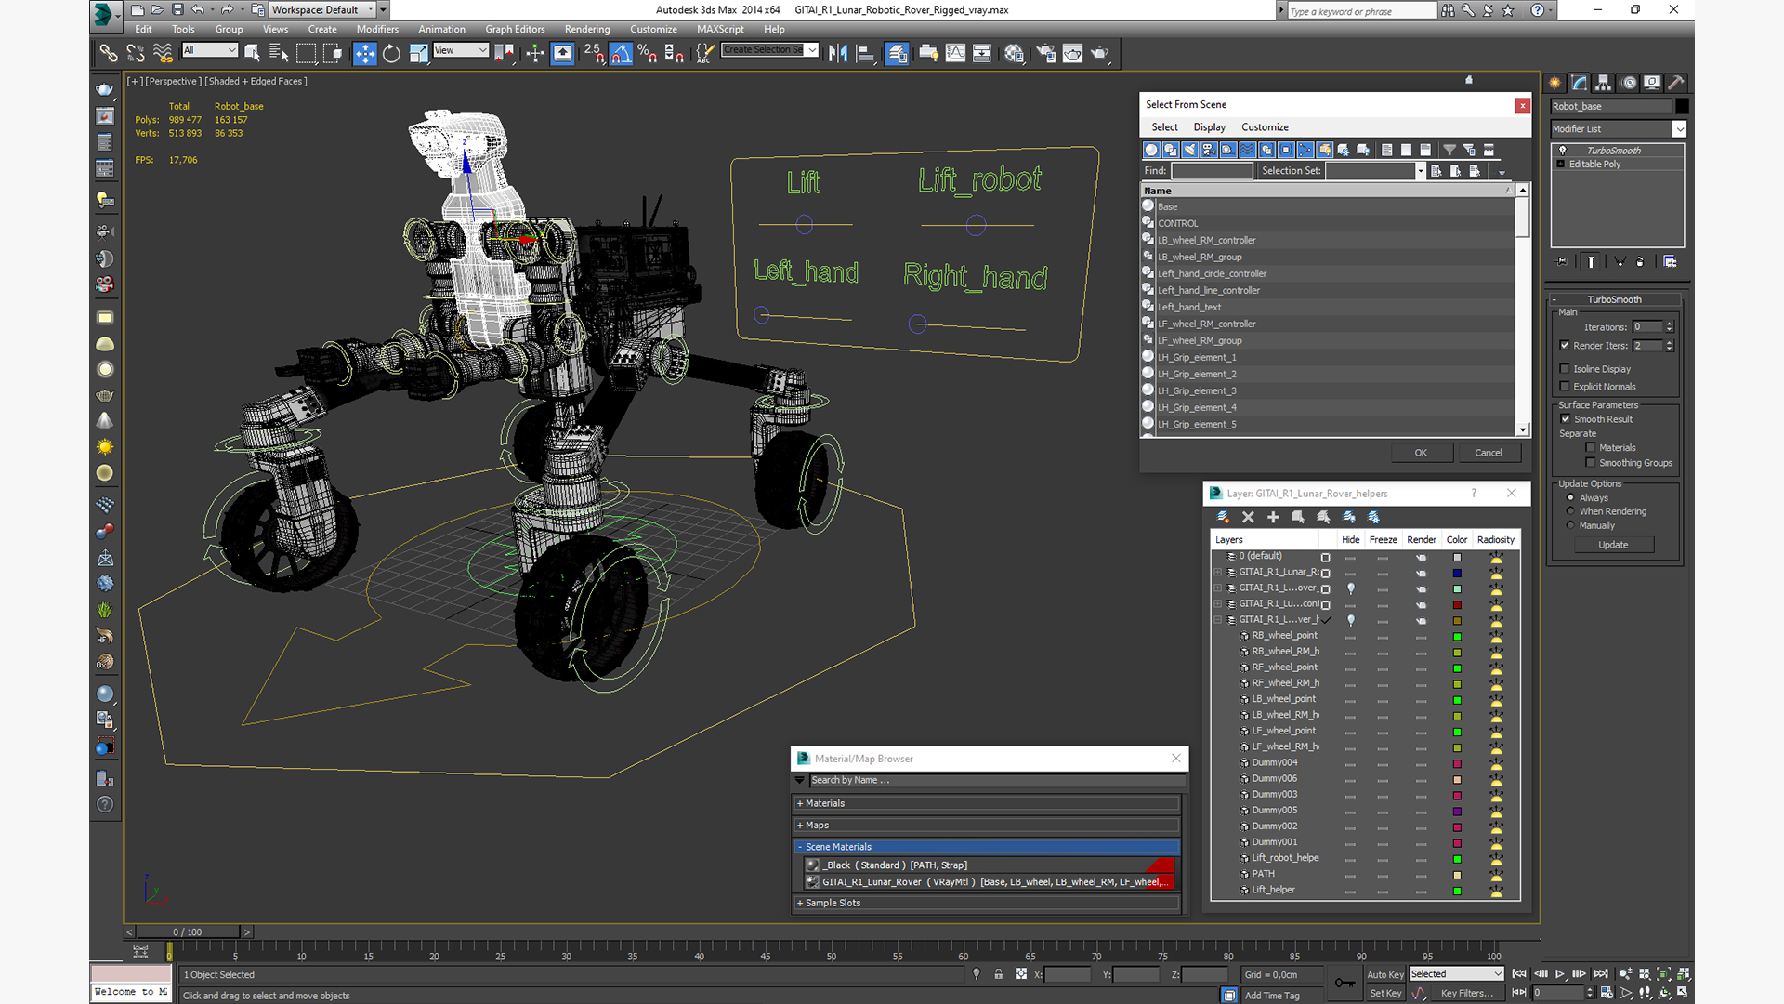Enable the Isoline Display checkbox
Screen dimensions: 1784x1004
tap(1565, 369)
